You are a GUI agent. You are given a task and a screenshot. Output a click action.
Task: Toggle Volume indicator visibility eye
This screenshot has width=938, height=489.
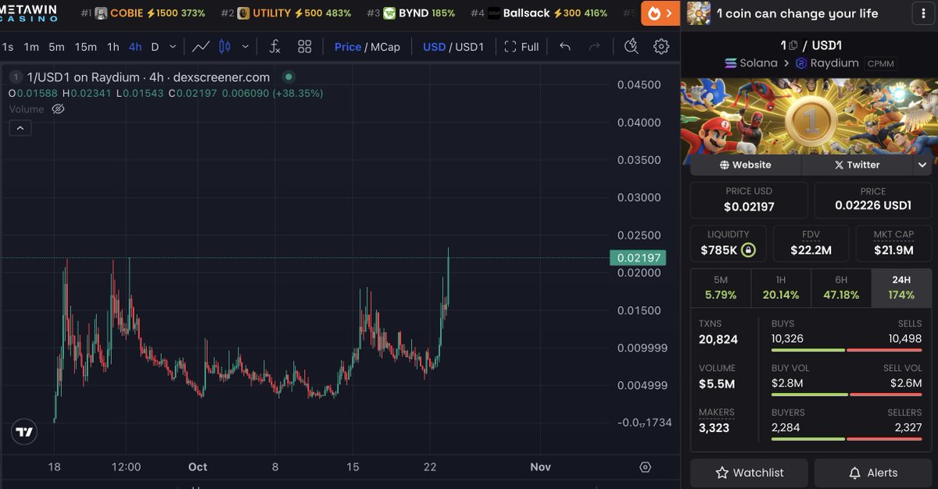click(57, 109)
